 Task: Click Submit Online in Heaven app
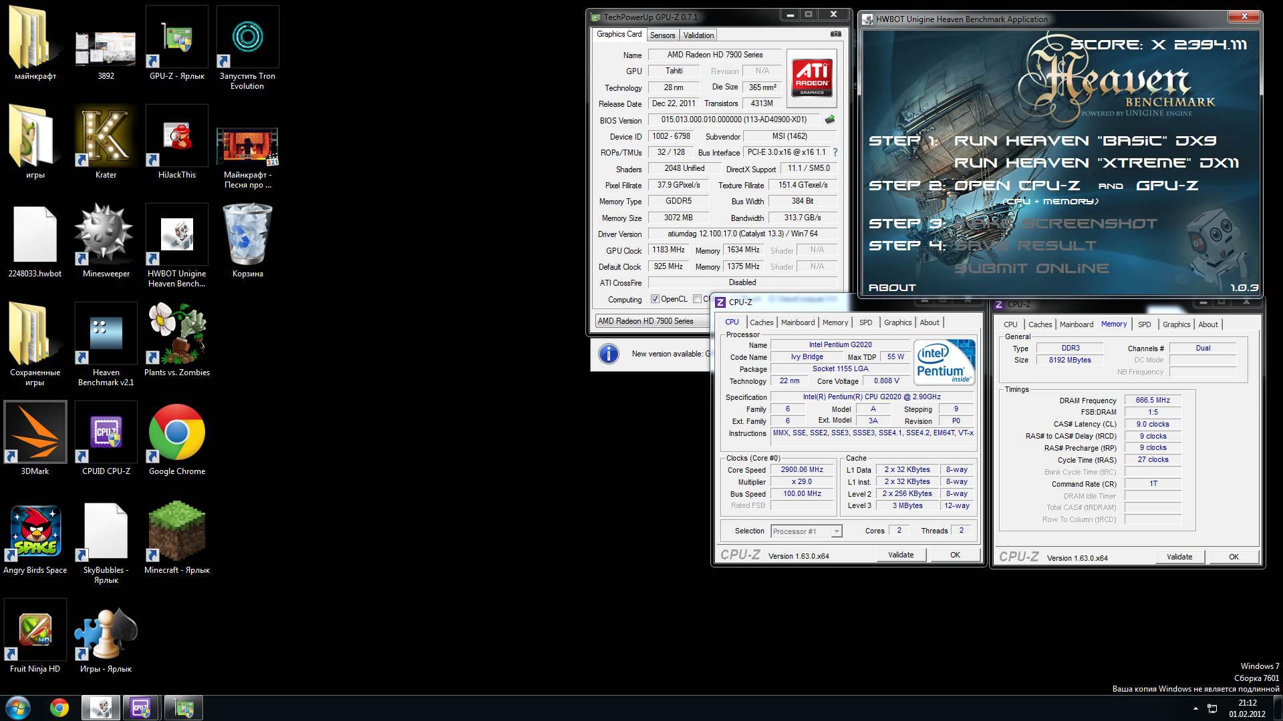point(1031,268)
